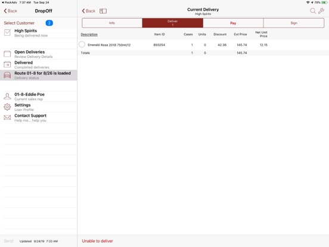
Task: Open the search magnifier icon
Action: click(x=313, y=11)
